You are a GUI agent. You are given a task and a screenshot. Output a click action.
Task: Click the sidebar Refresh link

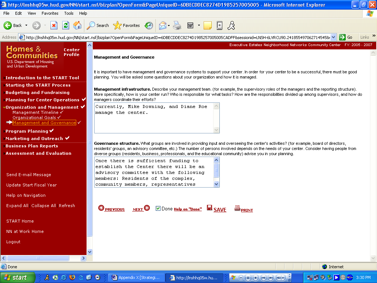(67, 206)
